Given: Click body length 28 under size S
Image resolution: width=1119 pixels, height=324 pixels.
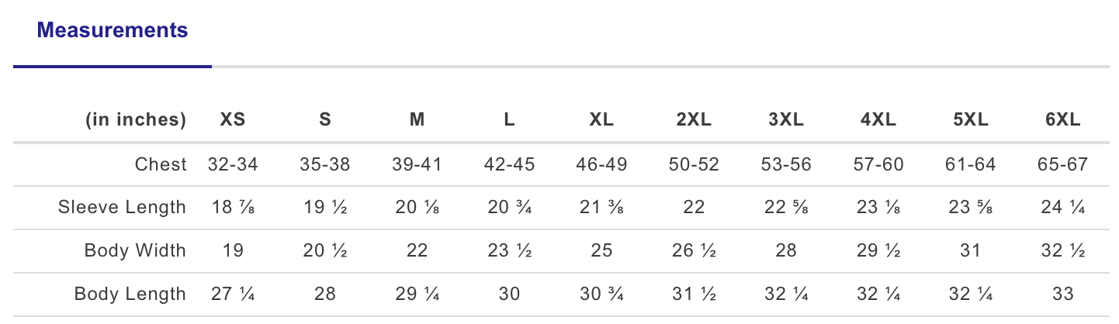Looking at the screenshot, I should (324, 295).
